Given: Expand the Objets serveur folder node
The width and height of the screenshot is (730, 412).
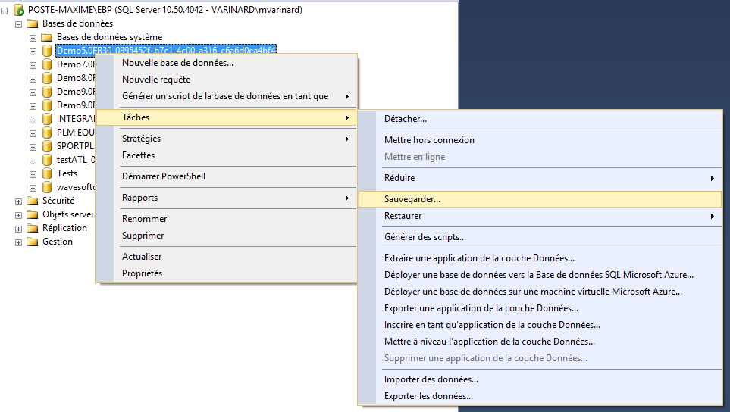Looking at the screenshot, I should point(19,215).
